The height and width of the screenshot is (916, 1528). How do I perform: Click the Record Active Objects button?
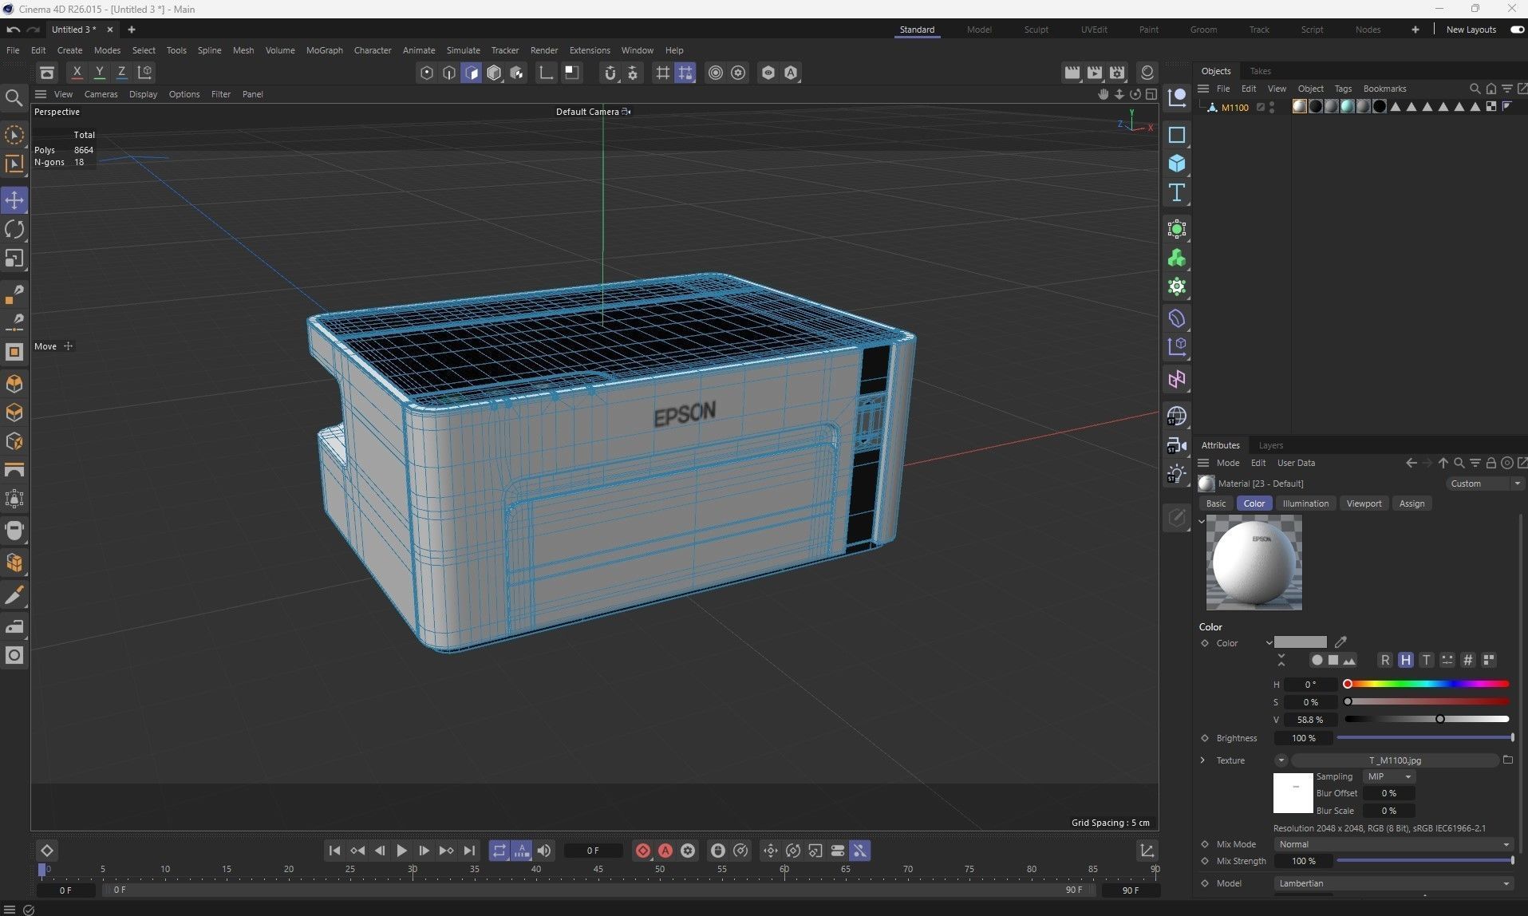point(643,851)
